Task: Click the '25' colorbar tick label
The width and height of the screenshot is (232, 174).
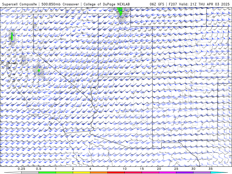Action: click(176, 169)
